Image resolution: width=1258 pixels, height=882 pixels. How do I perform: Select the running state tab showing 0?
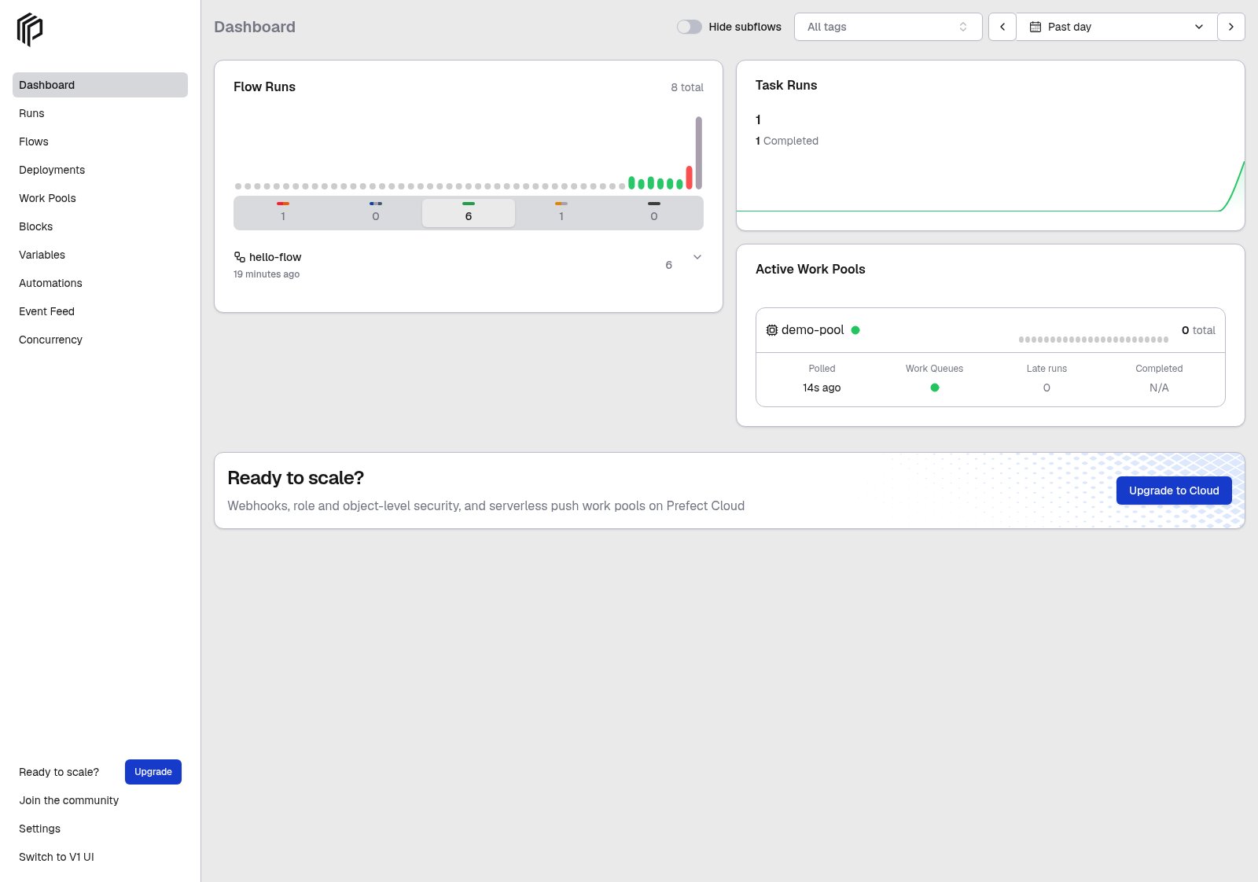[x=376, y=213]
